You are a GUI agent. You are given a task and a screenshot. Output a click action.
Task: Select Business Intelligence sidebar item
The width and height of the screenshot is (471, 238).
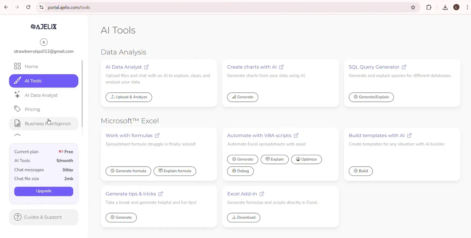[44, 124]
